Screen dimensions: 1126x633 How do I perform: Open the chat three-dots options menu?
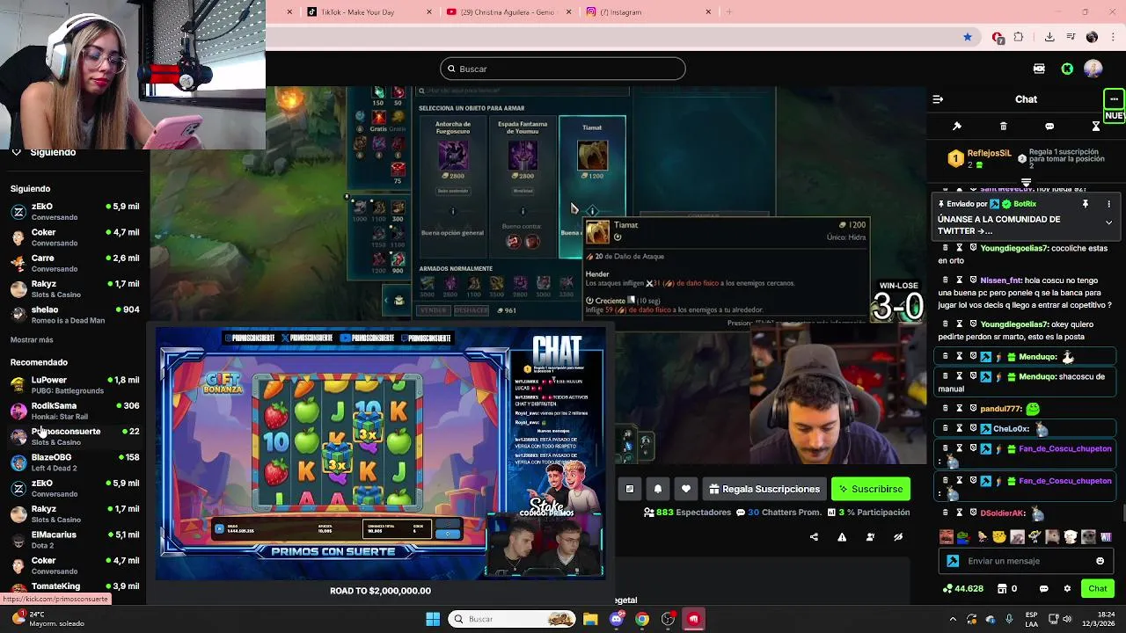point(1114,99)
